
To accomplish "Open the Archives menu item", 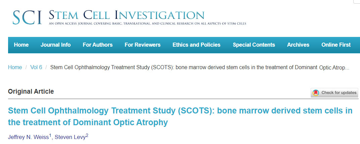I will click(298, 45).
